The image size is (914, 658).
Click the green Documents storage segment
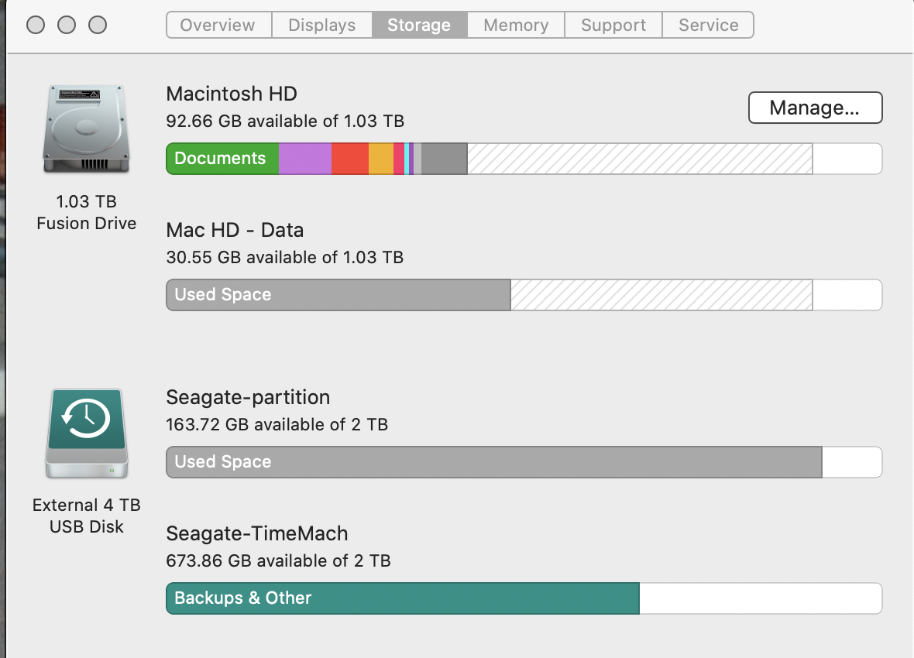(x=222, y=158)
